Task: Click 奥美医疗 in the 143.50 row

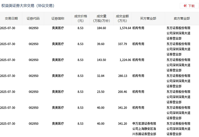Action: (58, 60)
